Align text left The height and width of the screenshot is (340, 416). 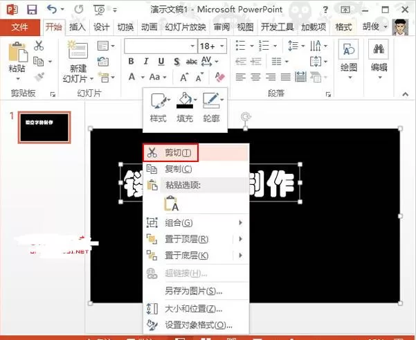pyautogui.click(x=240, y=77)
